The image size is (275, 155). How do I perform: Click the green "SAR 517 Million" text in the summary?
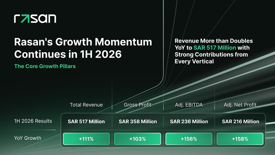coord(215,48)
